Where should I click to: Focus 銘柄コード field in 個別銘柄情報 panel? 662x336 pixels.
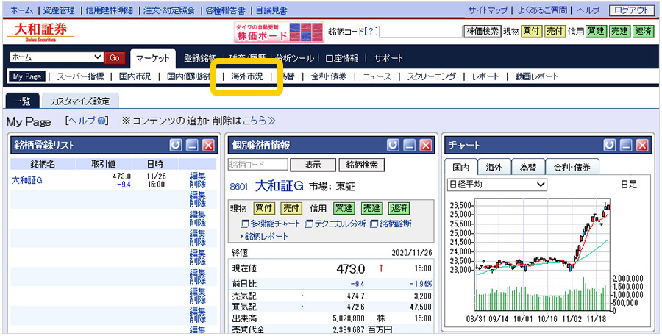coord(258,165)
